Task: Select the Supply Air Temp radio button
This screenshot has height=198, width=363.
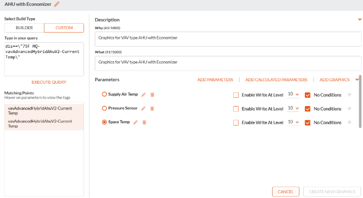Action: pyautogui.click(x=104, y=94)
